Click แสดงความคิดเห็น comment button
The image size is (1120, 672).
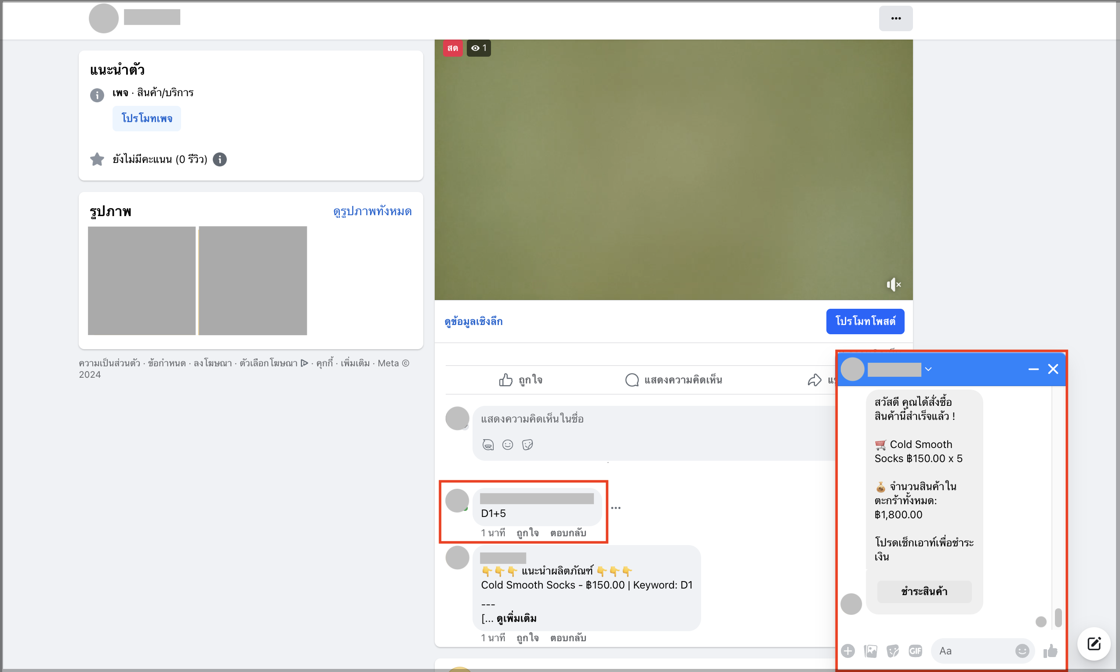point(673,380)
